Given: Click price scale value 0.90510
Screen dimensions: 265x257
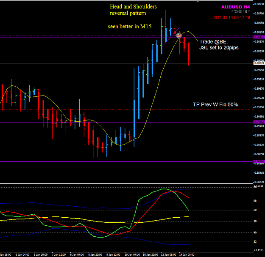Looking at the screenshot, I should point(259,32).
